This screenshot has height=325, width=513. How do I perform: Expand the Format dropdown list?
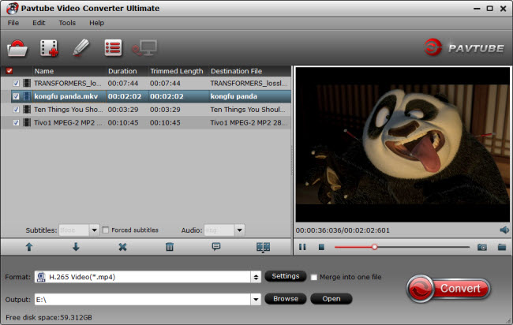pos(256,277)
